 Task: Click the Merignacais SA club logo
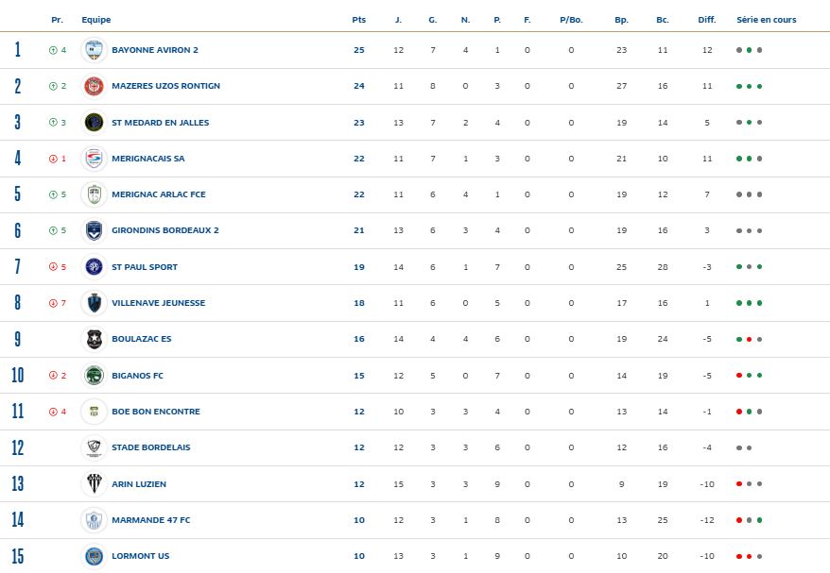(x=94, y=159)
